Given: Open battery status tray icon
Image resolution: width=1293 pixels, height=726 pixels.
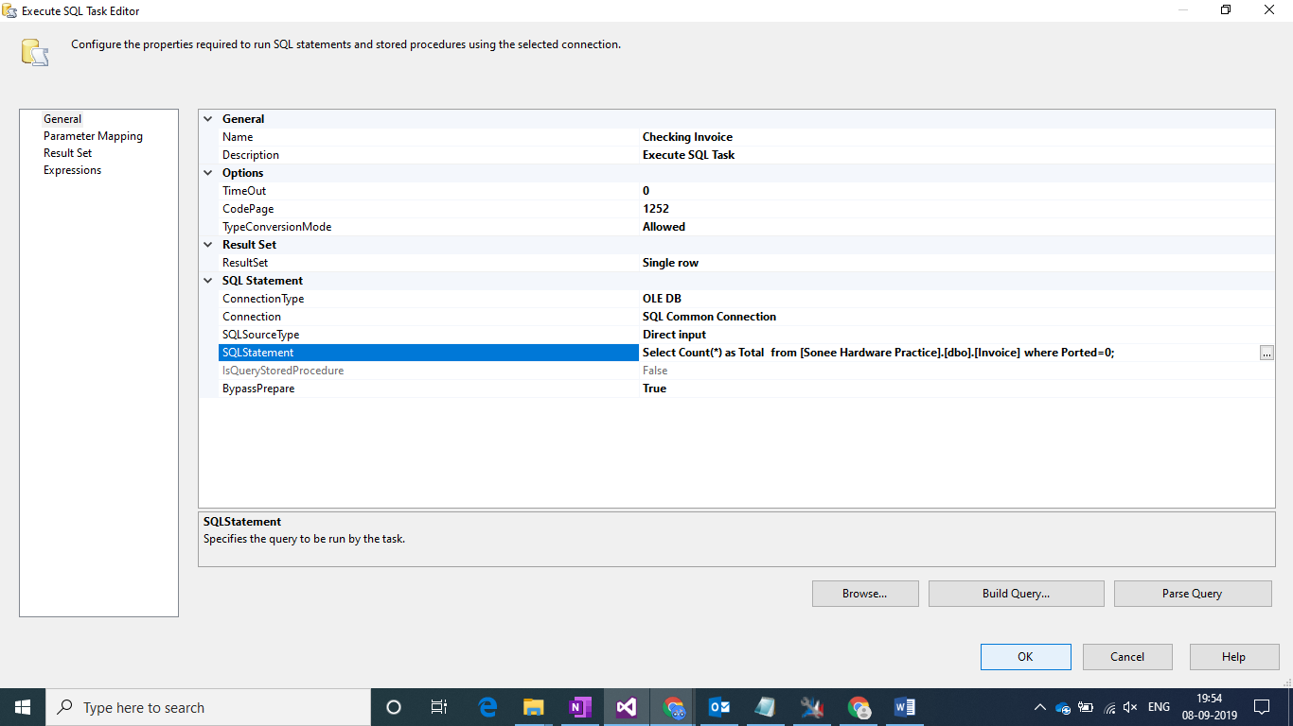Looking at the screenshot, I should [x=1086, y=707].
